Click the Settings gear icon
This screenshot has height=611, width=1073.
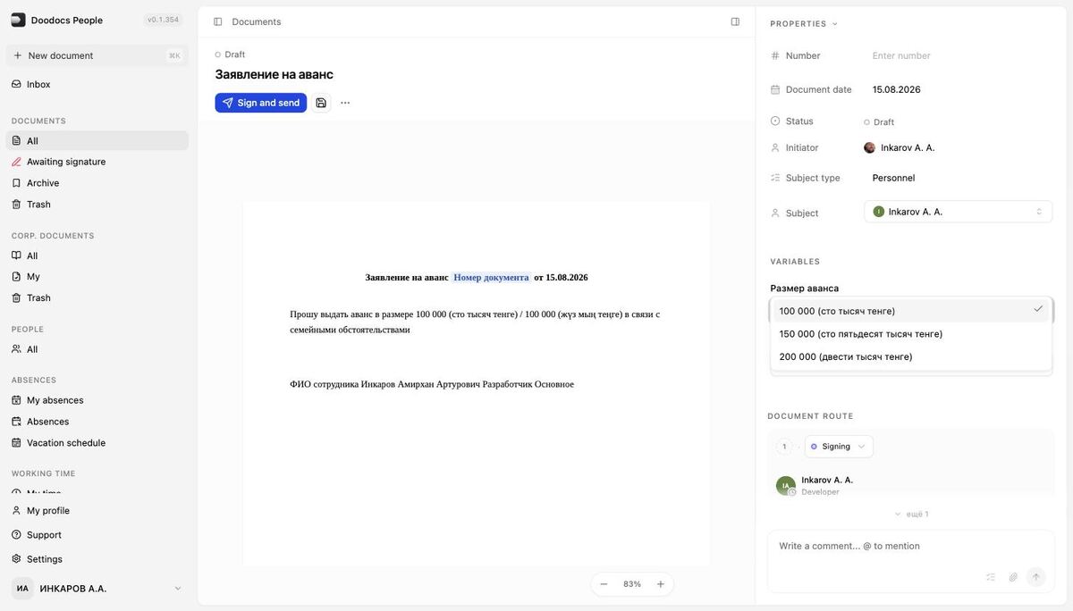[16, 559]
